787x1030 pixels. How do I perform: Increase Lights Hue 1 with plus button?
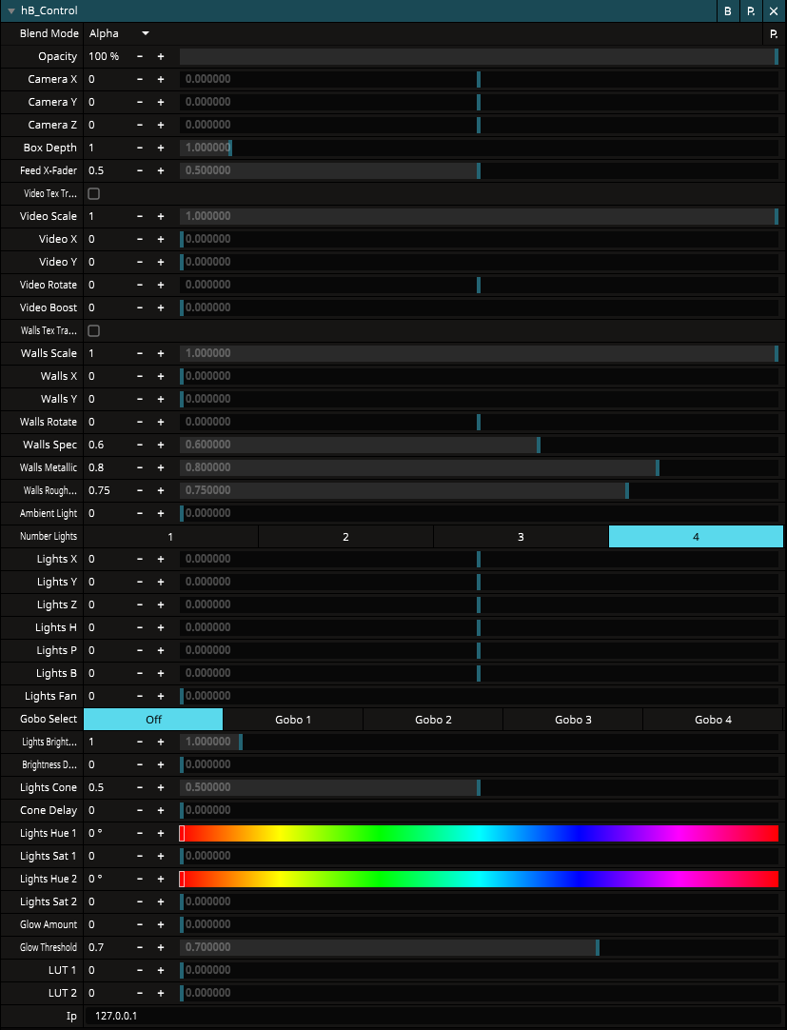(x=160, y=833)
